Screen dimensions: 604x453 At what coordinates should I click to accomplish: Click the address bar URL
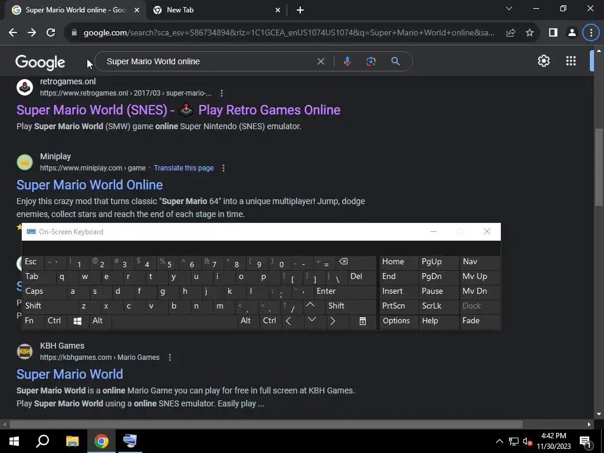pos(289,33)
